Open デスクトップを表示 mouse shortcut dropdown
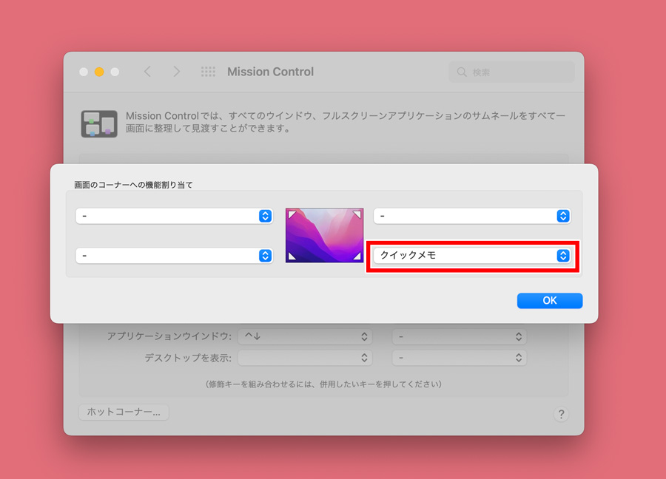This screenshot has width=666, height=479. coord(459,358)
